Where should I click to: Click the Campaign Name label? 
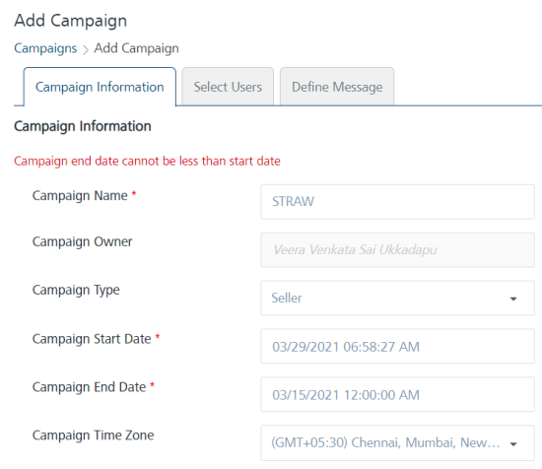coord(80,196)
